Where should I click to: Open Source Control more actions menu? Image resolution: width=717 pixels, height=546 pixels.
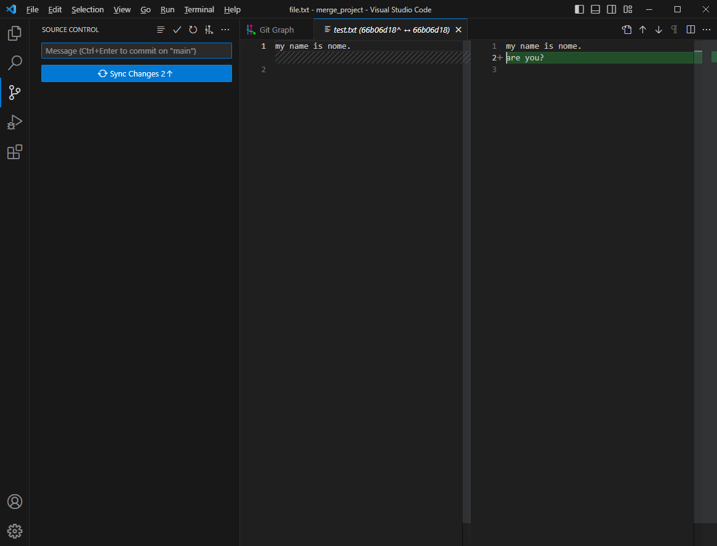[x=225, y=30]
